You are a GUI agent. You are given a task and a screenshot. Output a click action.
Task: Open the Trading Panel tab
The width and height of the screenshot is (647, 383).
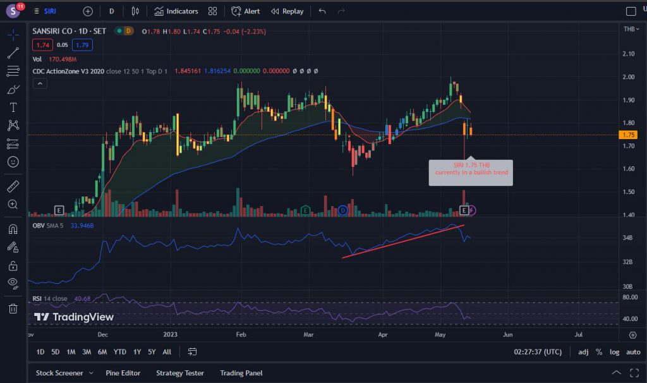[x=241, y=373]
